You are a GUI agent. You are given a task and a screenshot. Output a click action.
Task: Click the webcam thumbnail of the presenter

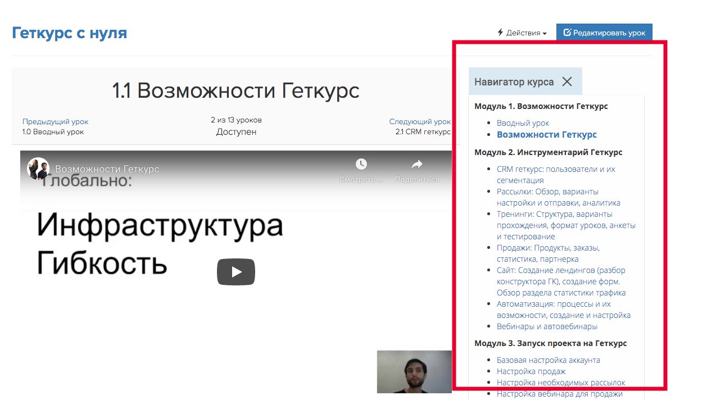414,372
